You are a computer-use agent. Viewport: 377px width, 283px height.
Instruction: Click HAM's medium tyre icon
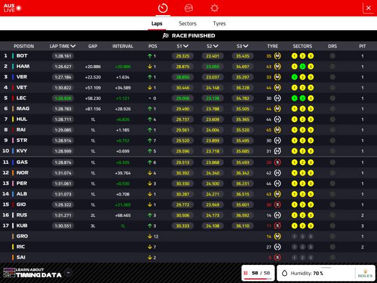[278, 67]
